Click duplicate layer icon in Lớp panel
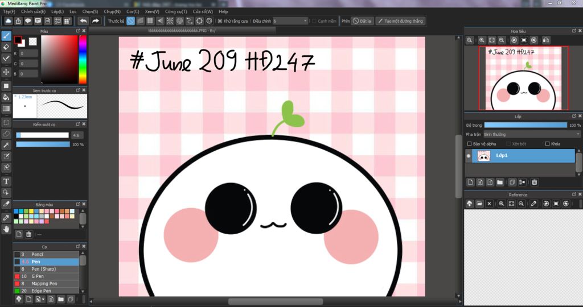This screenshot has height=307, width=583. [x=512, y=182]
